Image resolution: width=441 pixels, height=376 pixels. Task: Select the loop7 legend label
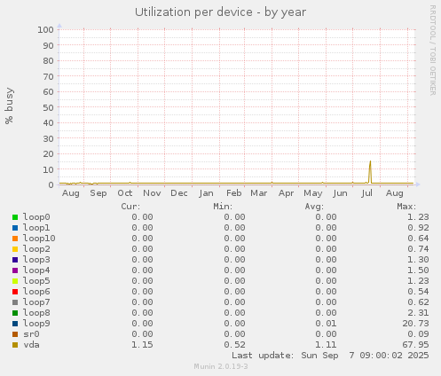coord(36,302)
